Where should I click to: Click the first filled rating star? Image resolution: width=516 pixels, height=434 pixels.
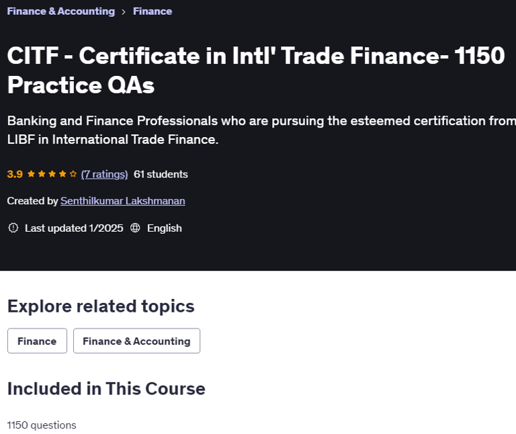(x=30, y=174)
